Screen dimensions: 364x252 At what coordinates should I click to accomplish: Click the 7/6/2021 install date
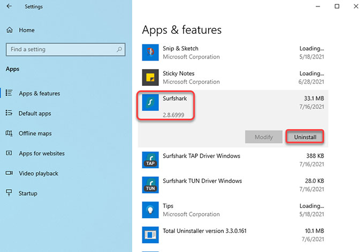313,239
